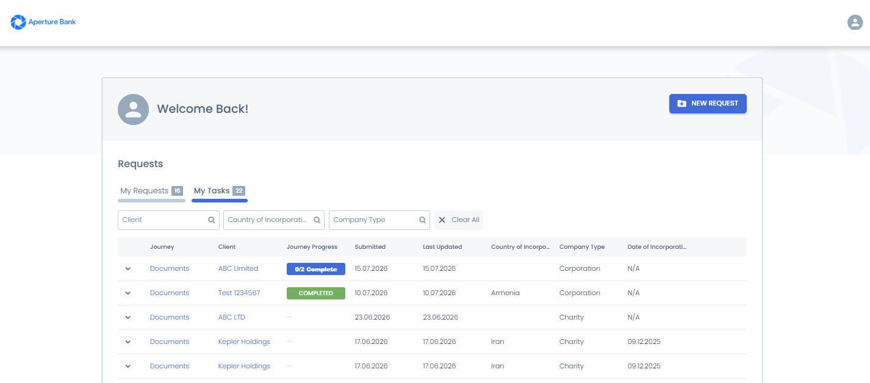Click the Aperture Bank logo
The width and height of the screenshot is (870, 383).
[x=43, y=23]
